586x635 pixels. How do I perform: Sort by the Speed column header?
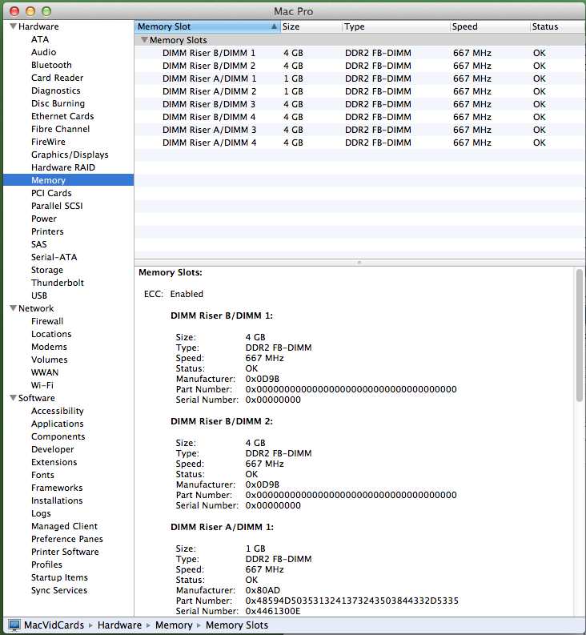pos(490,26)
